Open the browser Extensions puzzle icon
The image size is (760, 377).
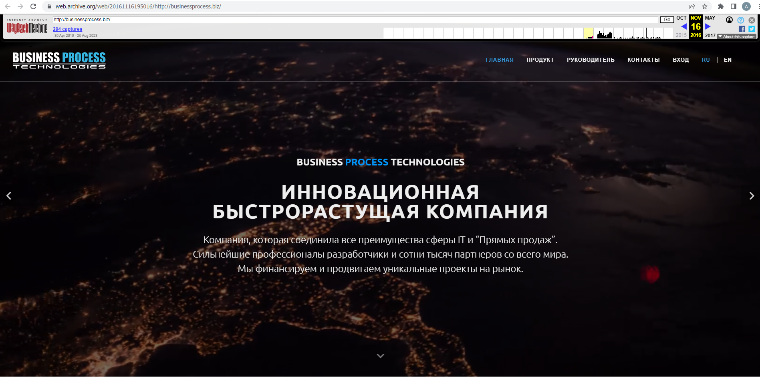(720, 6)
